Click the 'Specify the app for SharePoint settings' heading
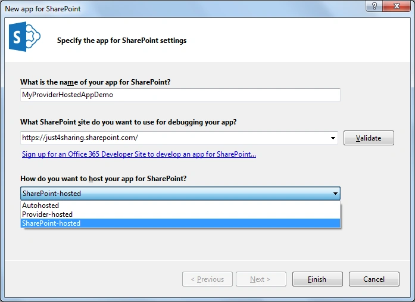Viewport: 415px width, 302px height. 121,41
